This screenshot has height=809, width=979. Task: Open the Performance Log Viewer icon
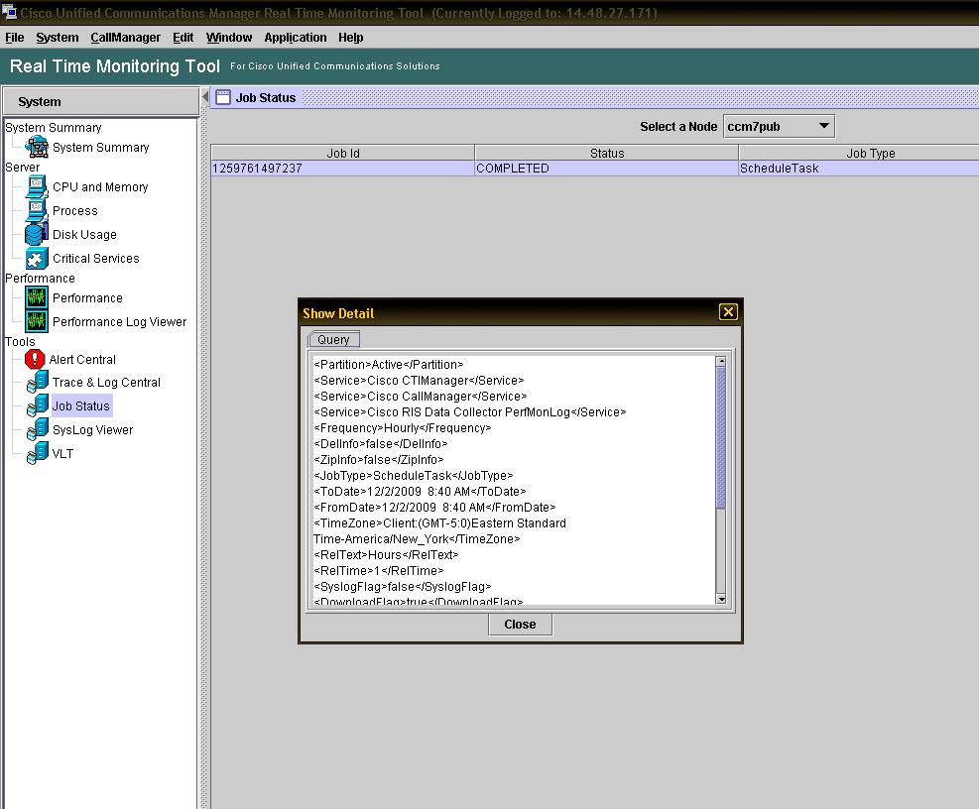(x=37, y=321)
